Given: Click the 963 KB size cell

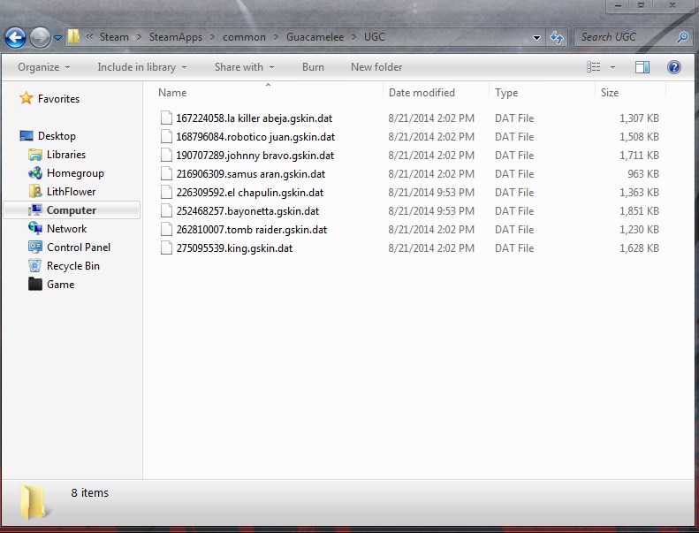Looking at the screenshot, I should pyautogui.click(x=642, y=174).
